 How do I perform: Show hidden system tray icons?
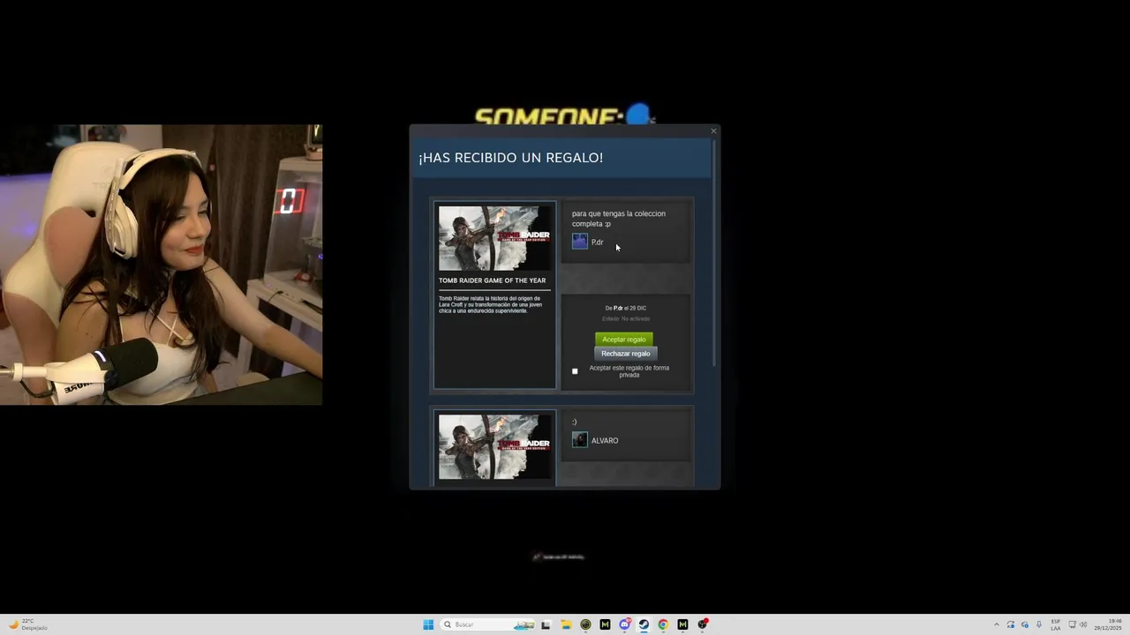tap(997, 624)
